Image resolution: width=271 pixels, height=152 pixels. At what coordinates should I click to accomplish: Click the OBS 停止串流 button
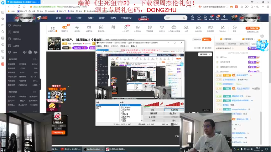click(174, 110)
